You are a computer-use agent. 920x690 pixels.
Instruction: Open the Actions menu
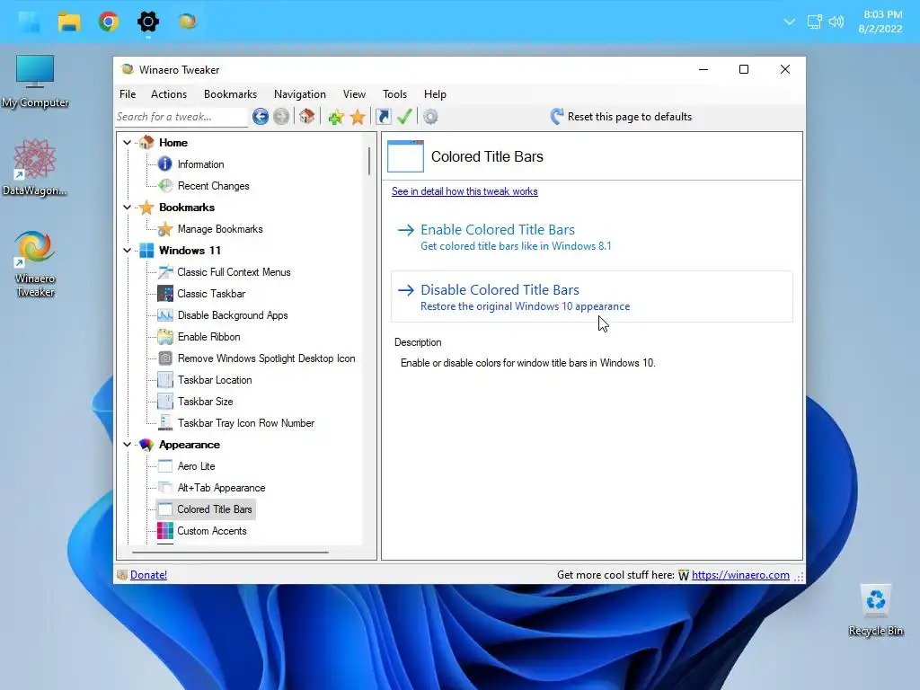coord(169,93)
